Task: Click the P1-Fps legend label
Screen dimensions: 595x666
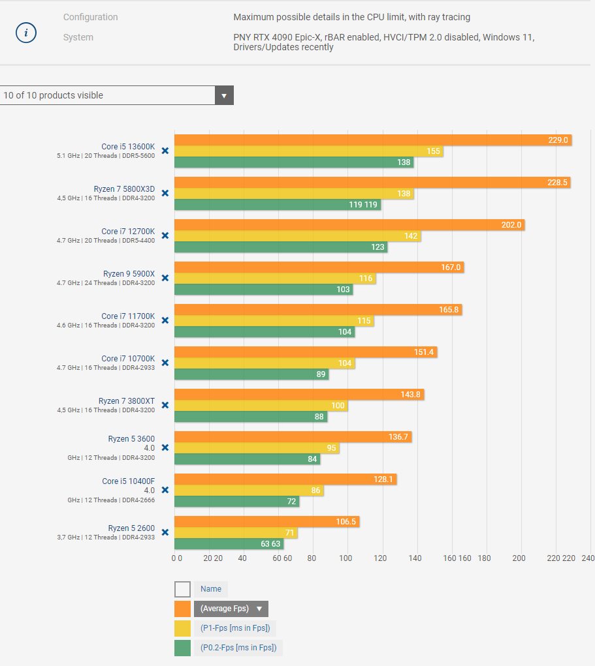Action: 235,628
